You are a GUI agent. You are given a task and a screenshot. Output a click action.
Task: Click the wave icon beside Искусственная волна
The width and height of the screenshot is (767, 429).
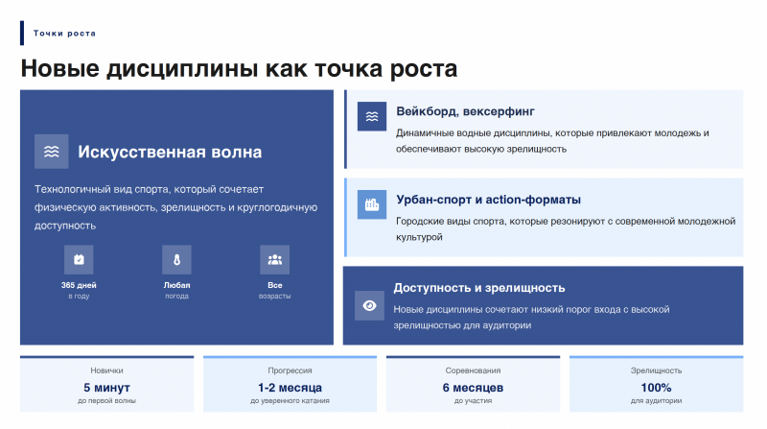tap(52, 152)
